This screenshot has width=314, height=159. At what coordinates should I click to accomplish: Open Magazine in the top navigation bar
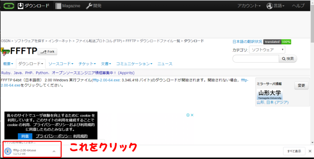[x=68, y=6]
